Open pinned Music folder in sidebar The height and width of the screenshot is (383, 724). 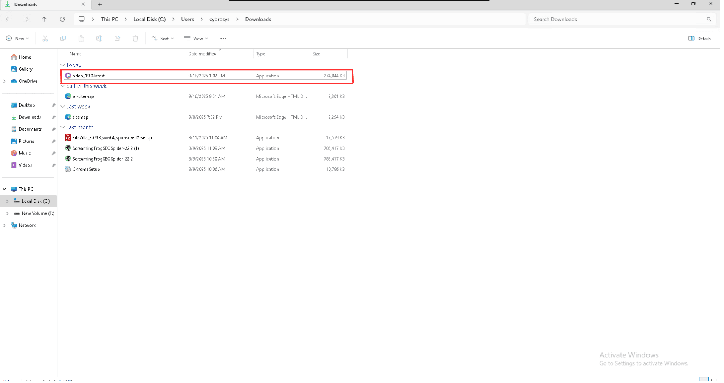coord(21,154)
